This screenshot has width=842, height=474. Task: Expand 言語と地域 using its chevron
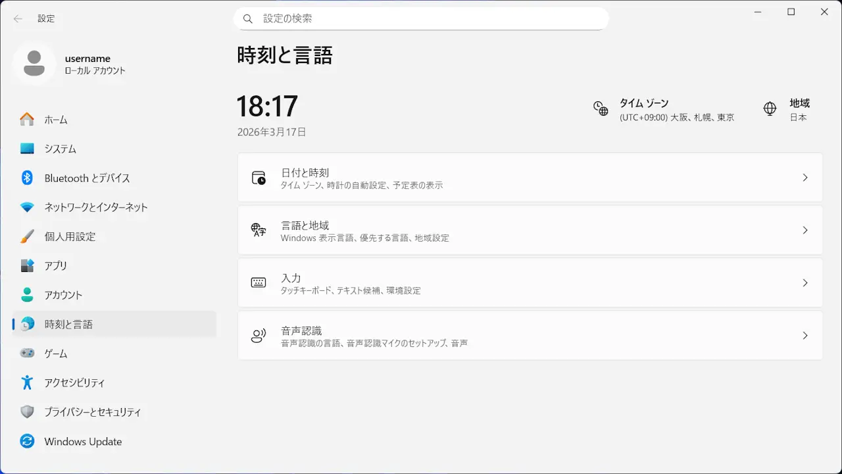click(x=805, y=230)
